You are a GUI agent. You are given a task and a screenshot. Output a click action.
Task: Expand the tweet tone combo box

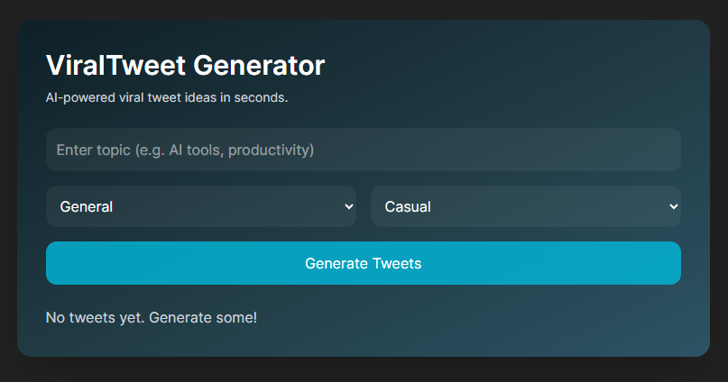coord(525,206)
